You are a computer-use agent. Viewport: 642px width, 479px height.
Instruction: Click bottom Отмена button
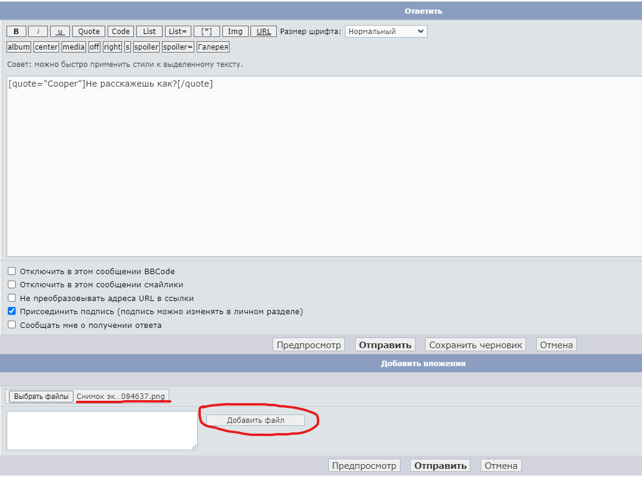[501, 465]
